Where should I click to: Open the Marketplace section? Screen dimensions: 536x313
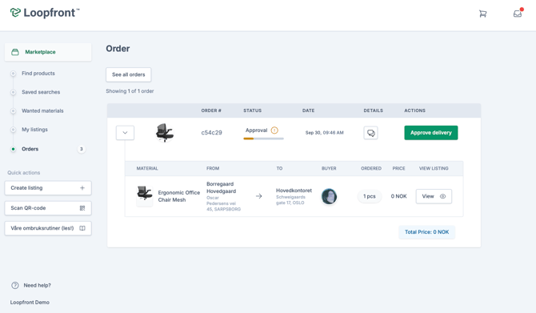tap(48, 52)
